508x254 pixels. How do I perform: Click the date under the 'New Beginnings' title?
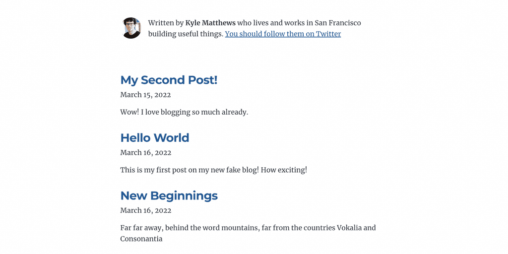coord(145,210)
